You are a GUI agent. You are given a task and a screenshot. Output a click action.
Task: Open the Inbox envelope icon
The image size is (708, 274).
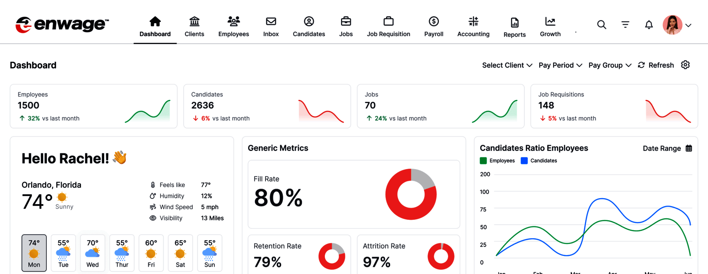(x=271, y=21)
